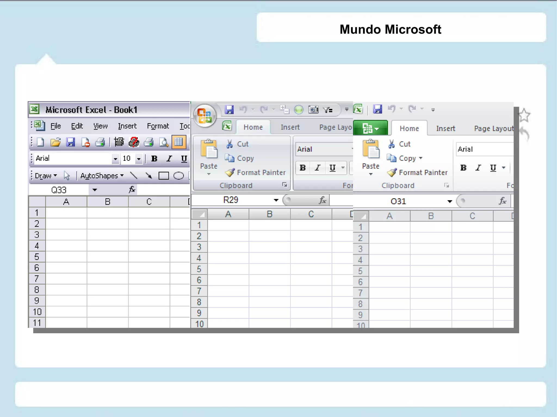Toggle Bold in Excel 2003 formatting toolbar
Screen dimensions: 557x417
[154, 159]
